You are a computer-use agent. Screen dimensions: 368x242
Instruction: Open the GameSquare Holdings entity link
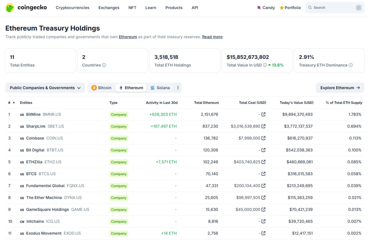(x=47, y=209)
